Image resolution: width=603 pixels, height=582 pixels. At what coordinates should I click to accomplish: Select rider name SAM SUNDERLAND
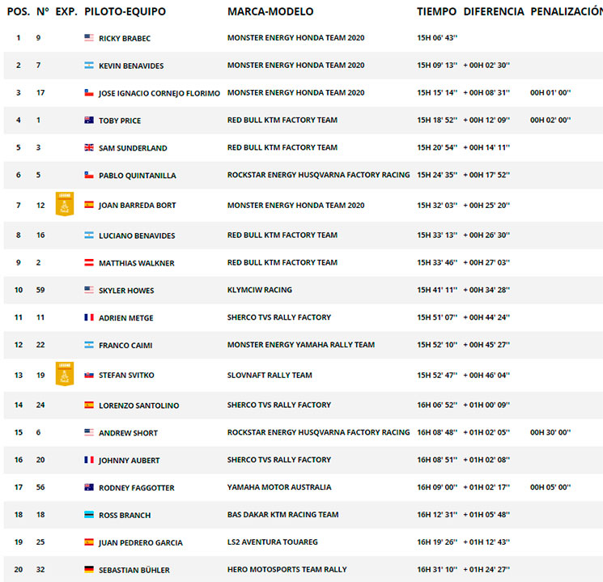pyautogui.click(x=133, y=148)
